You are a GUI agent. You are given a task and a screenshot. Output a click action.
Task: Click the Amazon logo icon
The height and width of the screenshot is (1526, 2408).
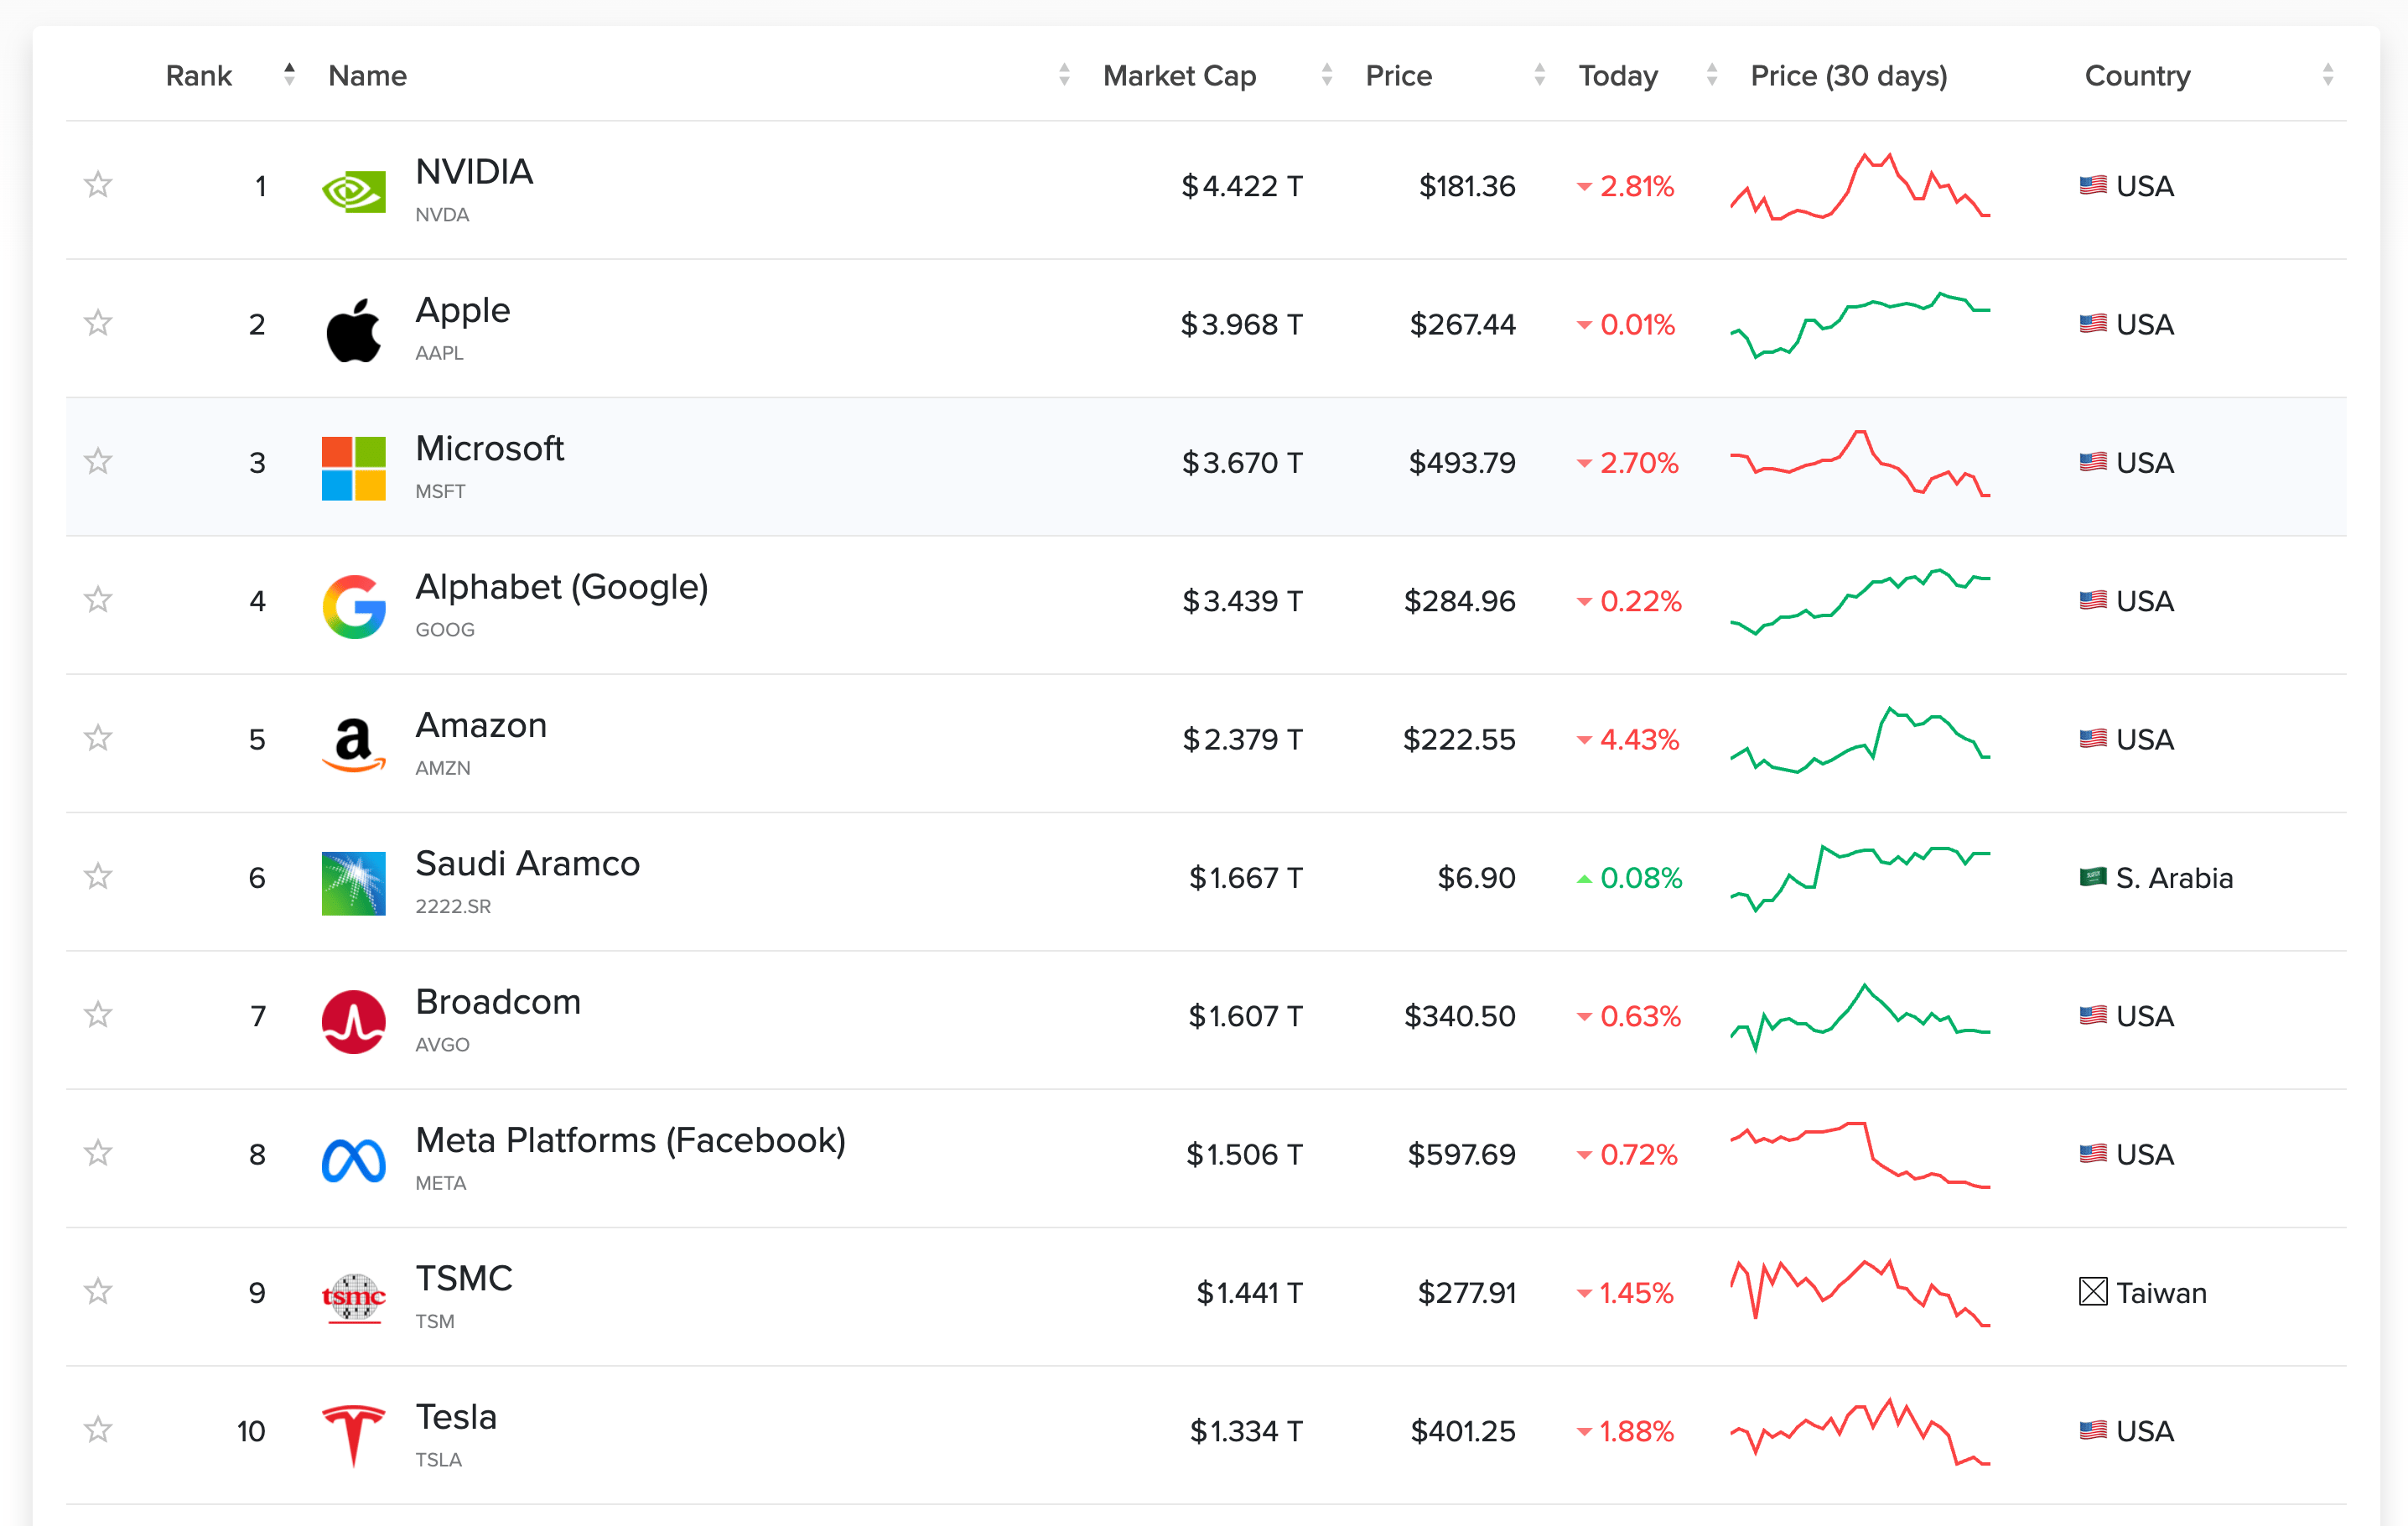click(x=353, y=744)
